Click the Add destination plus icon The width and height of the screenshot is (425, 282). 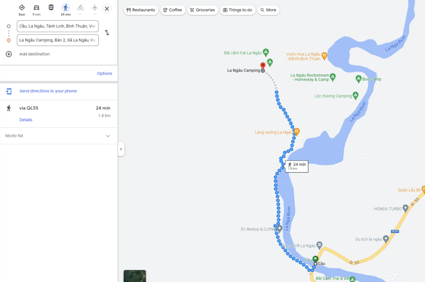[x=9, y=54]
